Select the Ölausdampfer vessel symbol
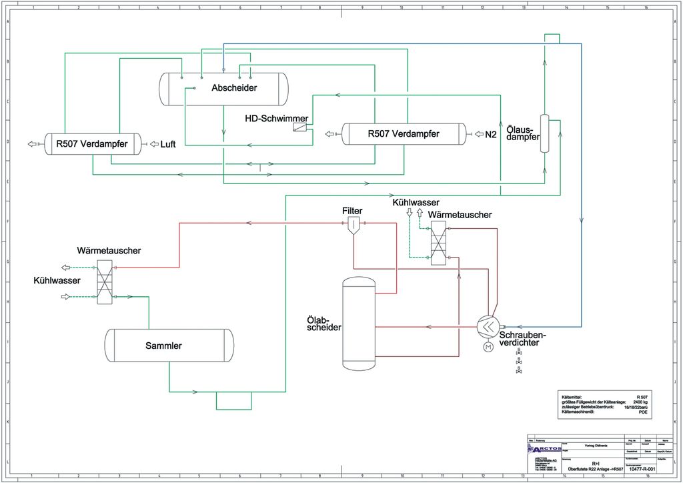The width and height of the screenshot is (683, 483). click(544, 134)
